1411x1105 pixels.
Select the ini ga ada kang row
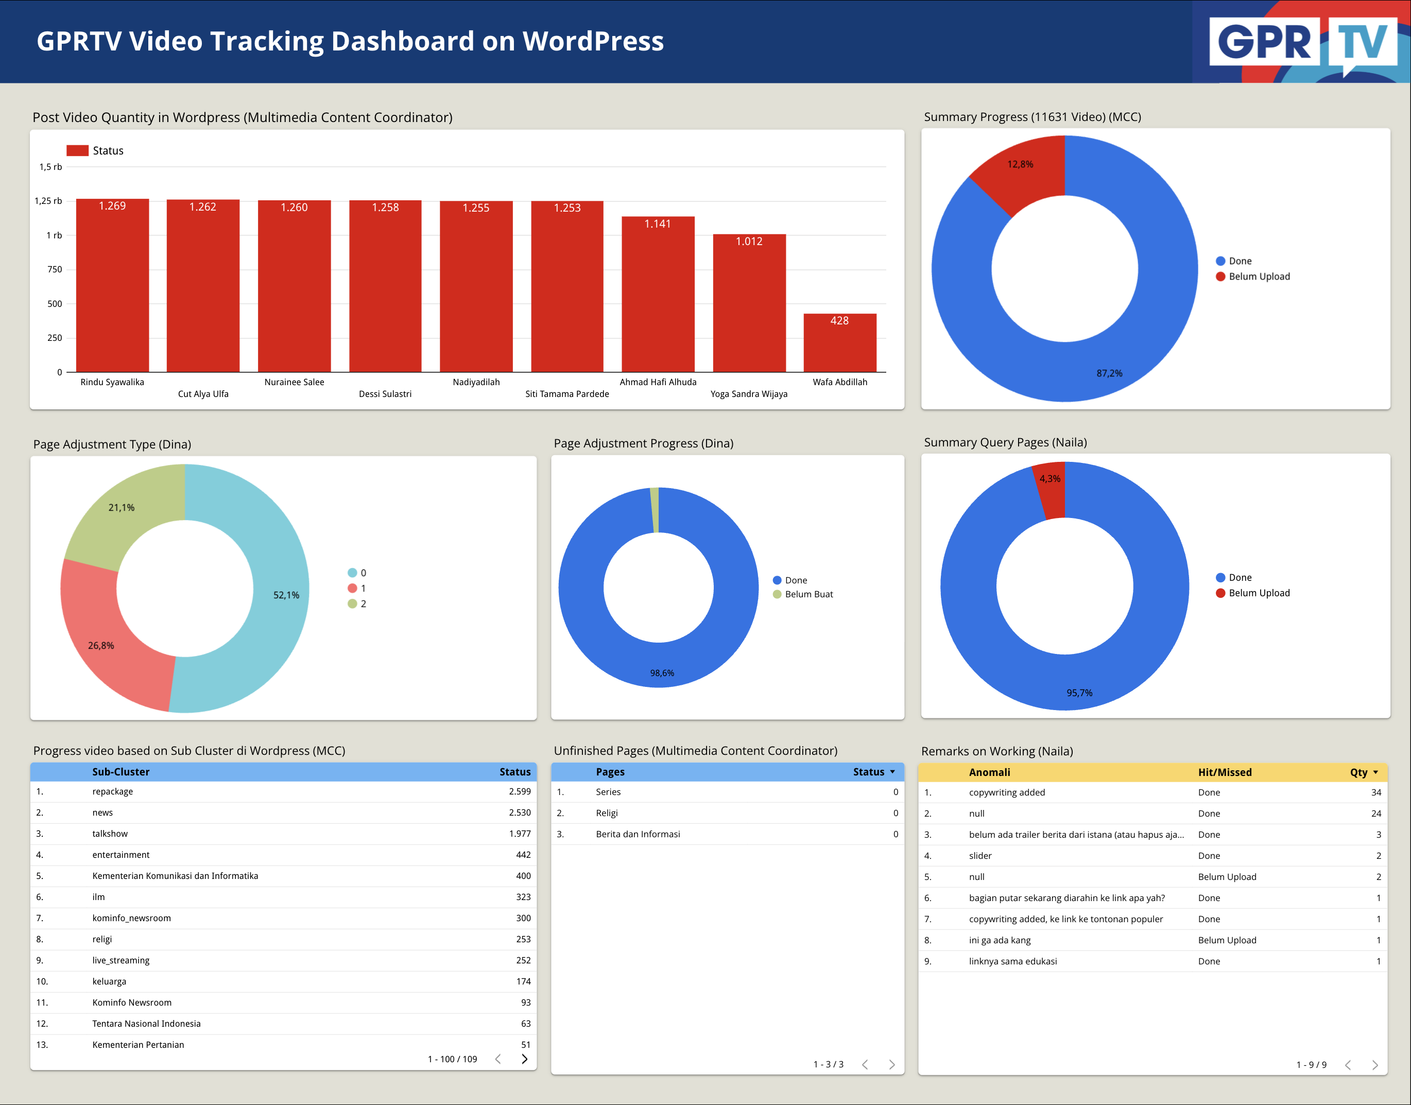pyautogui.click(x=1153, y=940)
